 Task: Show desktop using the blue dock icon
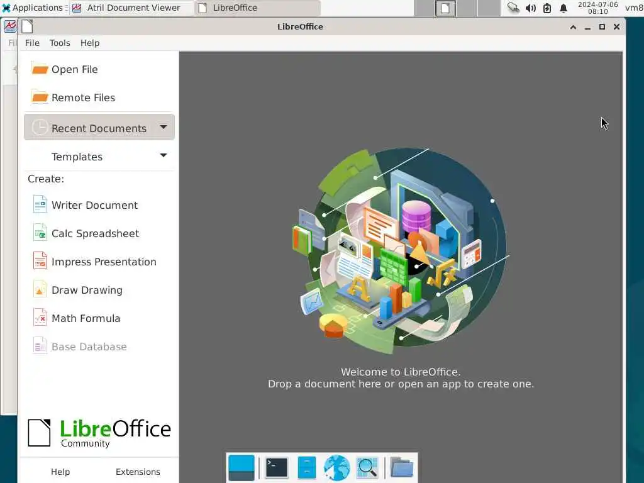[x=241, y=467]
